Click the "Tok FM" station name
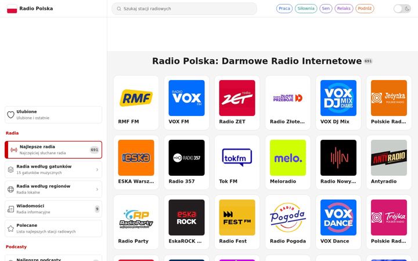 pyautogui.click(x=228, y=182)
